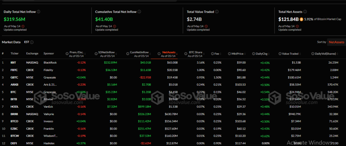Click Fidelity sponsor cell

(48, 70)
